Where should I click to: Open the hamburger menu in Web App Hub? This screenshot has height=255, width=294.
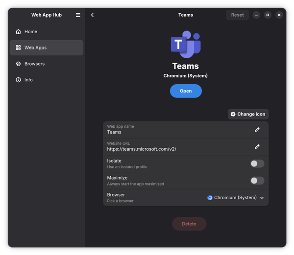(x=78, y=15)
